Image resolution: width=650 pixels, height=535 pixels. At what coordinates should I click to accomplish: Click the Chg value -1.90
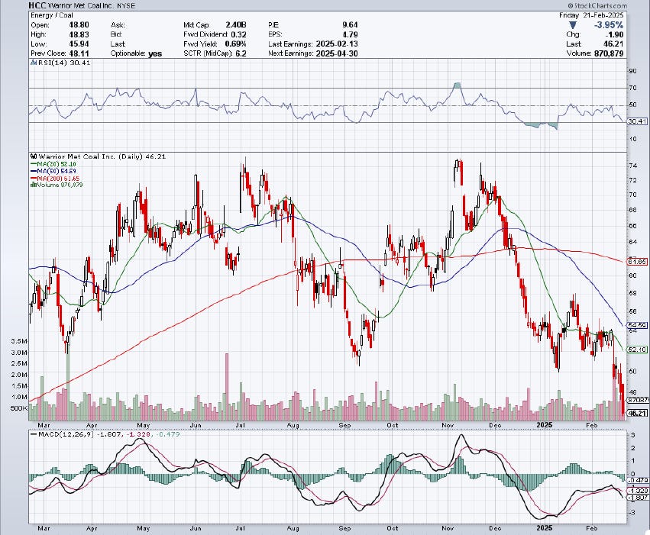pos(616,34)
